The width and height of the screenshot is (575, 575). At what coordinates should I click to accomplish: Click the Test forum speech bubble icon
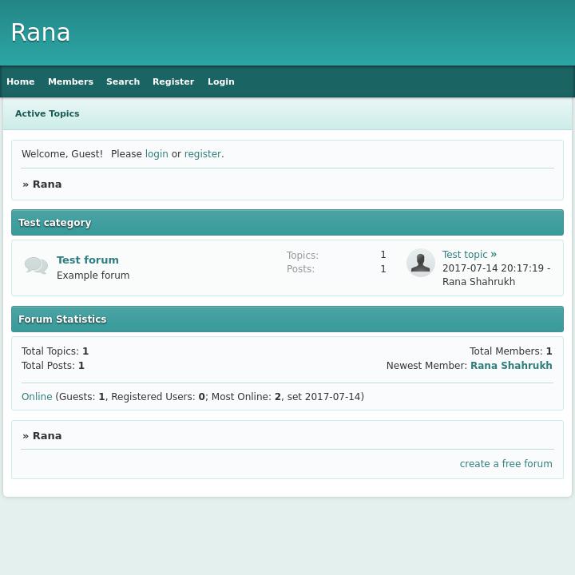(36, 266)
